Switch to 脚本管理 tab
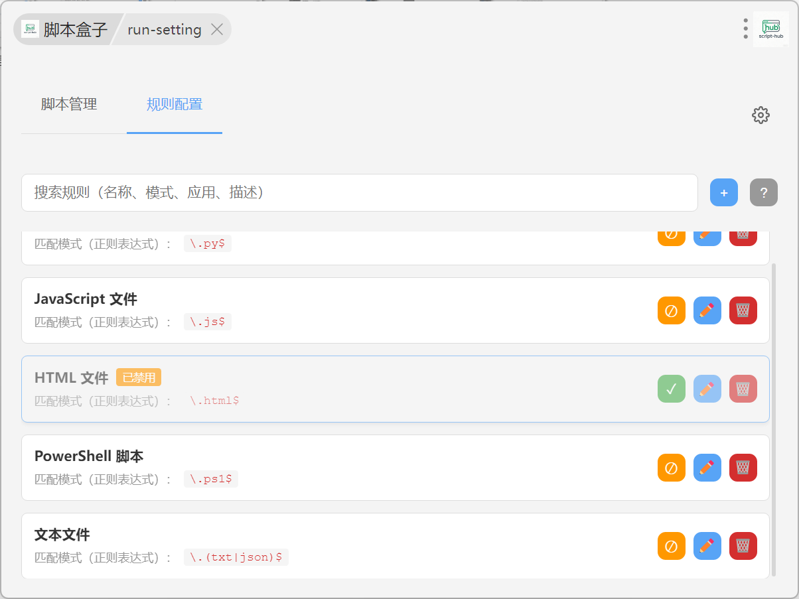The width and height of the screenshot is (799, 599). [x=69, y=104]
